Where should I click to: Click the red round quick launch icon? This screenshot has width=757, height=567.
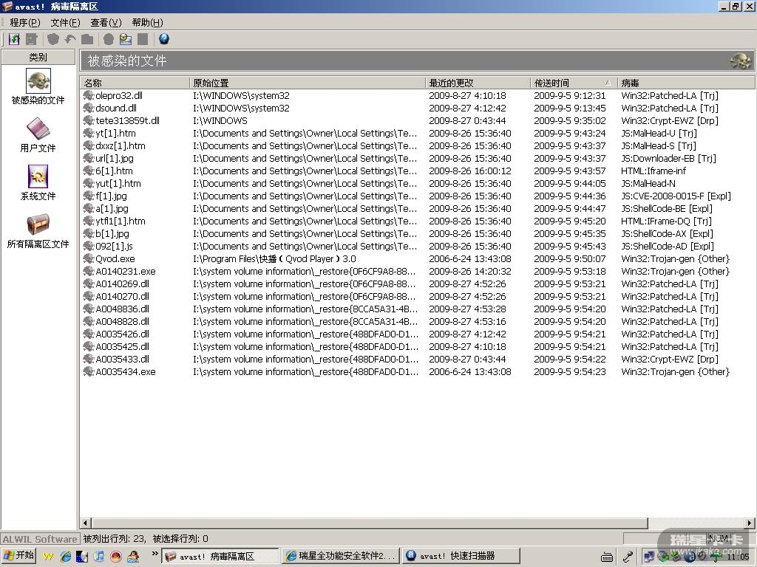click(x=116, y=556)
